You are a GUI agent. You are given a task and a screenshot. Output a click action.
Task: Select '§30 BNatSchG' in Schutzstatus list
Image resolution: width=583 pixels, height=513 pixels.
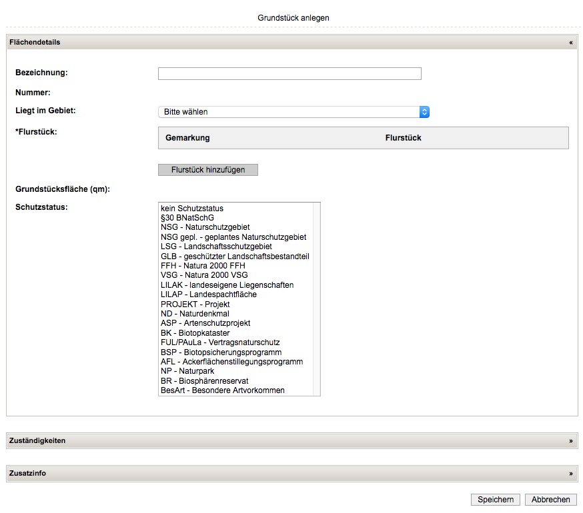tap(187, 218)
